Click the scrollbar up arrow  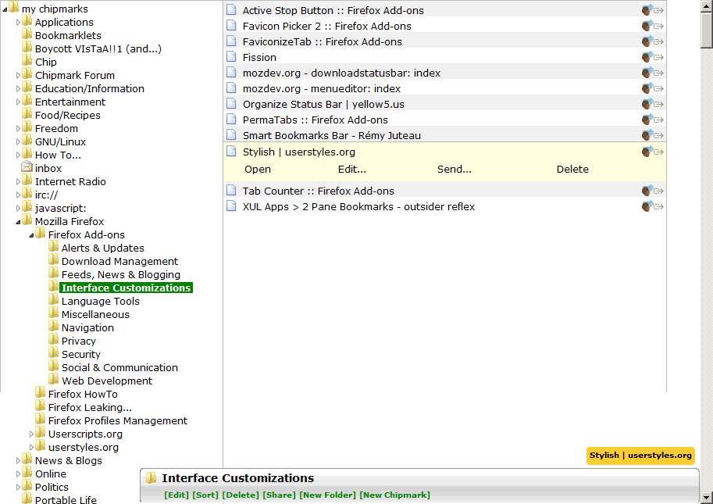707,5
